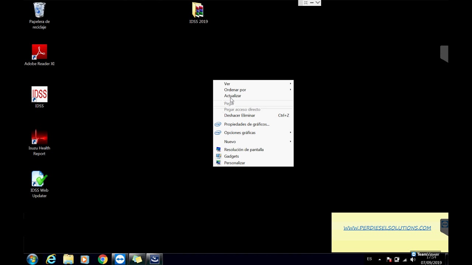The image size is (472, 265).
Task: Expand the top session toolbar chevron
Action: [x=317, y=3]
